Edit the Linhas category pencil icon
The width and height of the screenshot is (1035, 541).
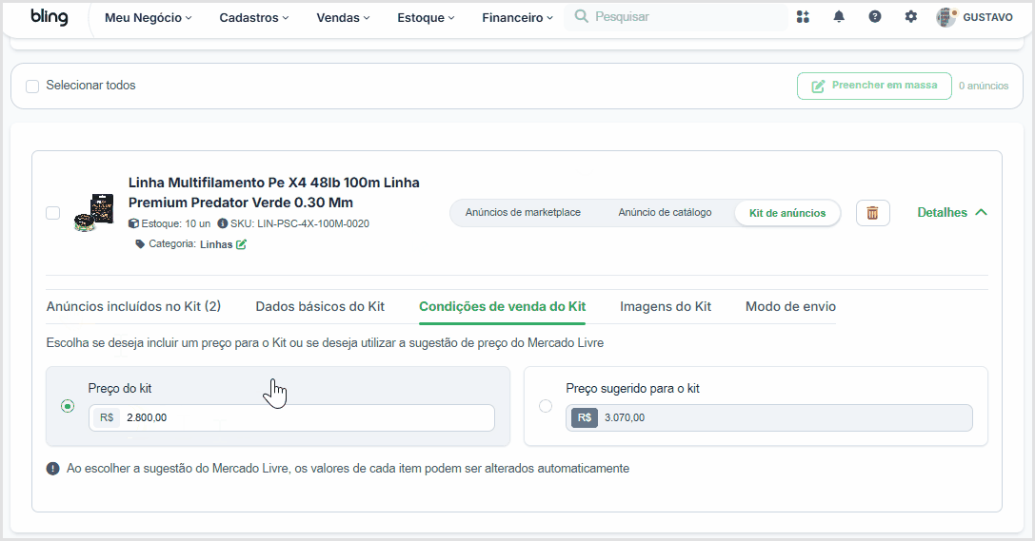242,244
